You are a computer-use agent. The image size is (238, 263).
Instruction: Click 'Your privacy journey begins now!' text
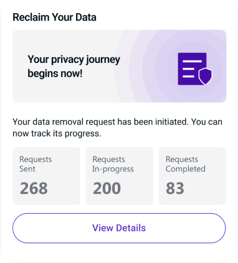pos(74,66)
